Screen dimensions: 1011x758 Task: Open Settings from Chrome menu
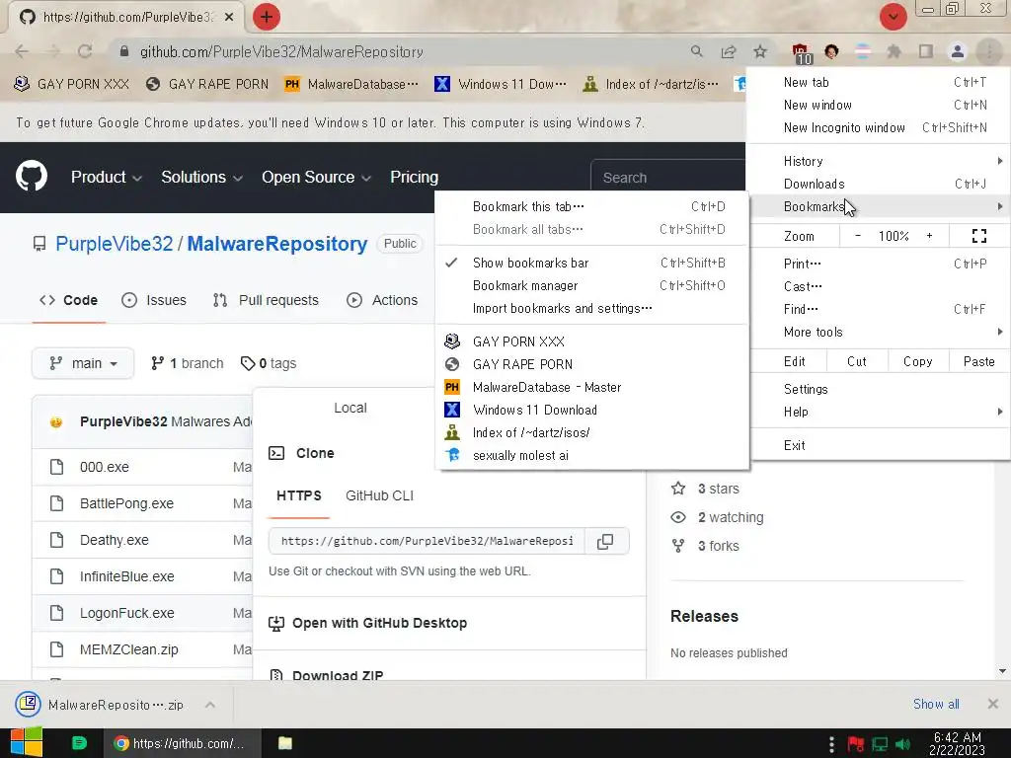[x=880, y=389]
